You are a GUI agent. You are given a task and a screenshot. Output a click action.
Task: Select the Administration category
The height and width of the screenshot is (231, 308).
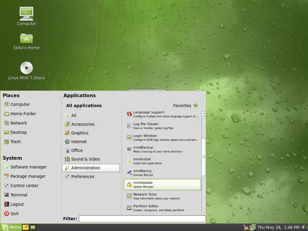click(x=91, y=168)
